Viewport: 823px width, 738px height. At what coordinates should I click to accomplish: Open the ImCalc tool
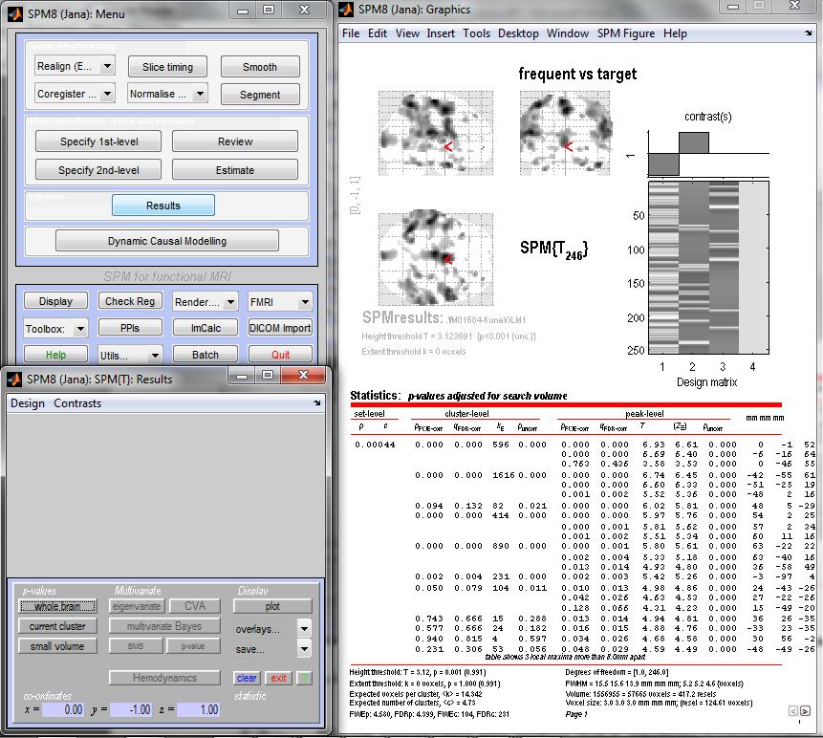206,328
